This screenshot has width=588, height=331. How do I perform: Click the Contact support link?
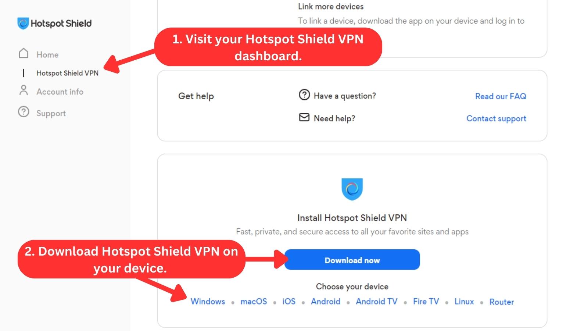pyautogui.click(x=496, y=118)
